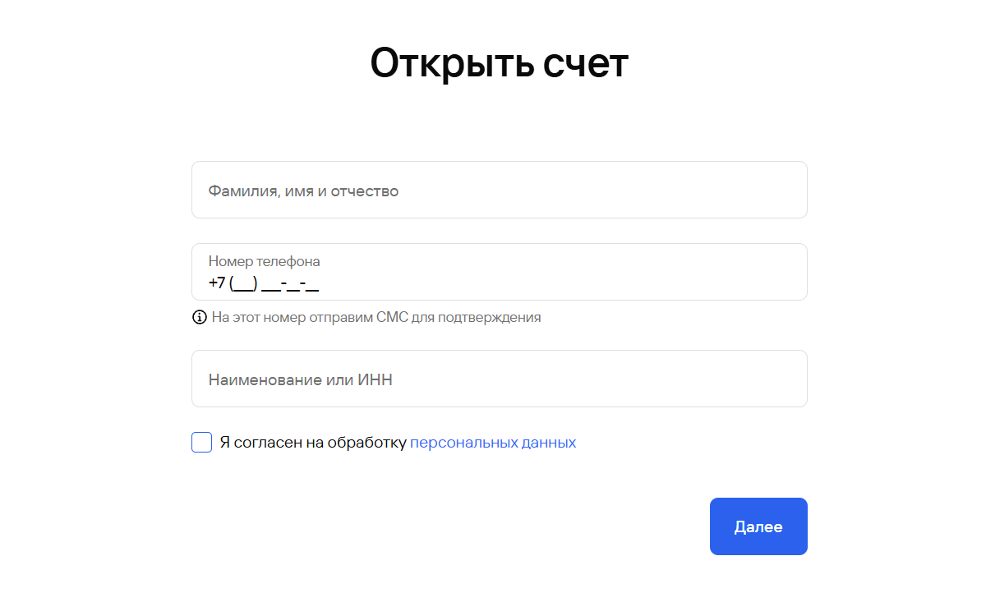The width and height of the screenshot is (986, 602).
Task: Click the info icon near SMS hint
Action: coord(199,317)
